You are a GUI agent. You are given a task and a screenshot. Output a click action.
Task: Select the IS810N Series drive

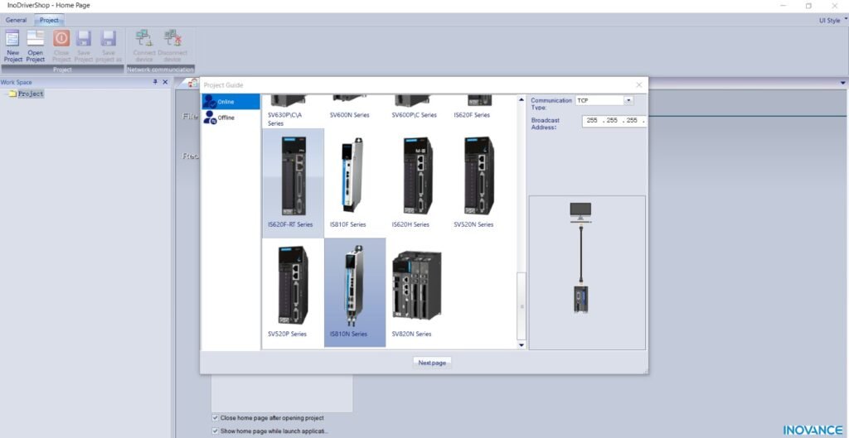tap(354, 286)
